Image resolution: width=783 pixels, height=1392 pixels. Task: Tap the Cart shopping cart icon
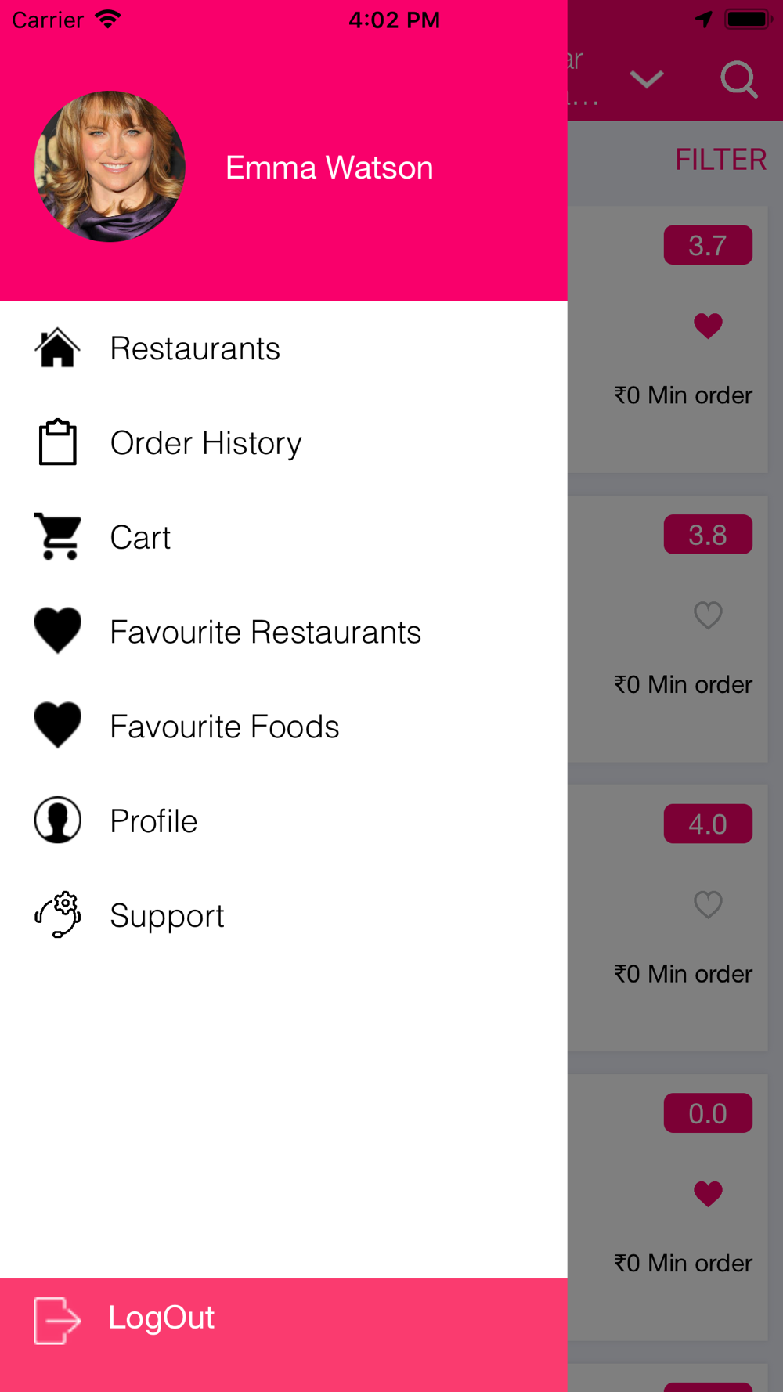tap(57, 537)
